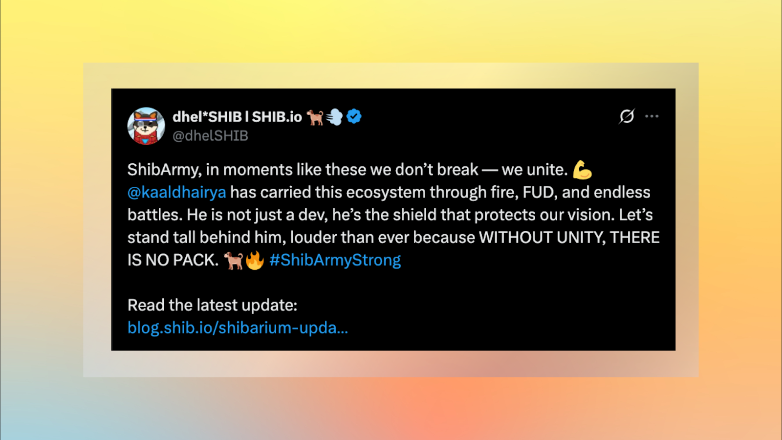Click the wind dash emoji in display name
The width and height of the screenshot is (782, 440).
[x=335, y=117]
